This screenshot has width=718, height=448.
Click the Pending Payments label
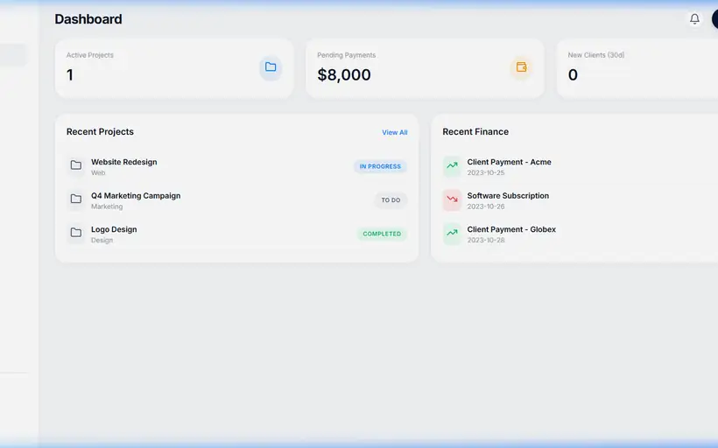click(x=346, y=55)
